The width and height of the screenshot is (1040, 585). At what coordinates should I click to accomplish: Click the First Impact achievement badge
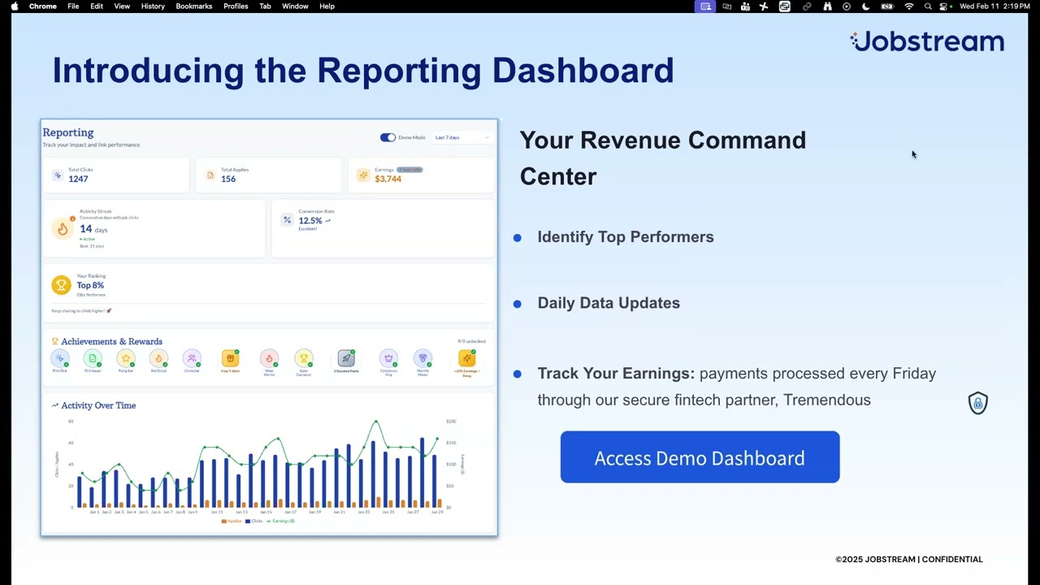93,358
